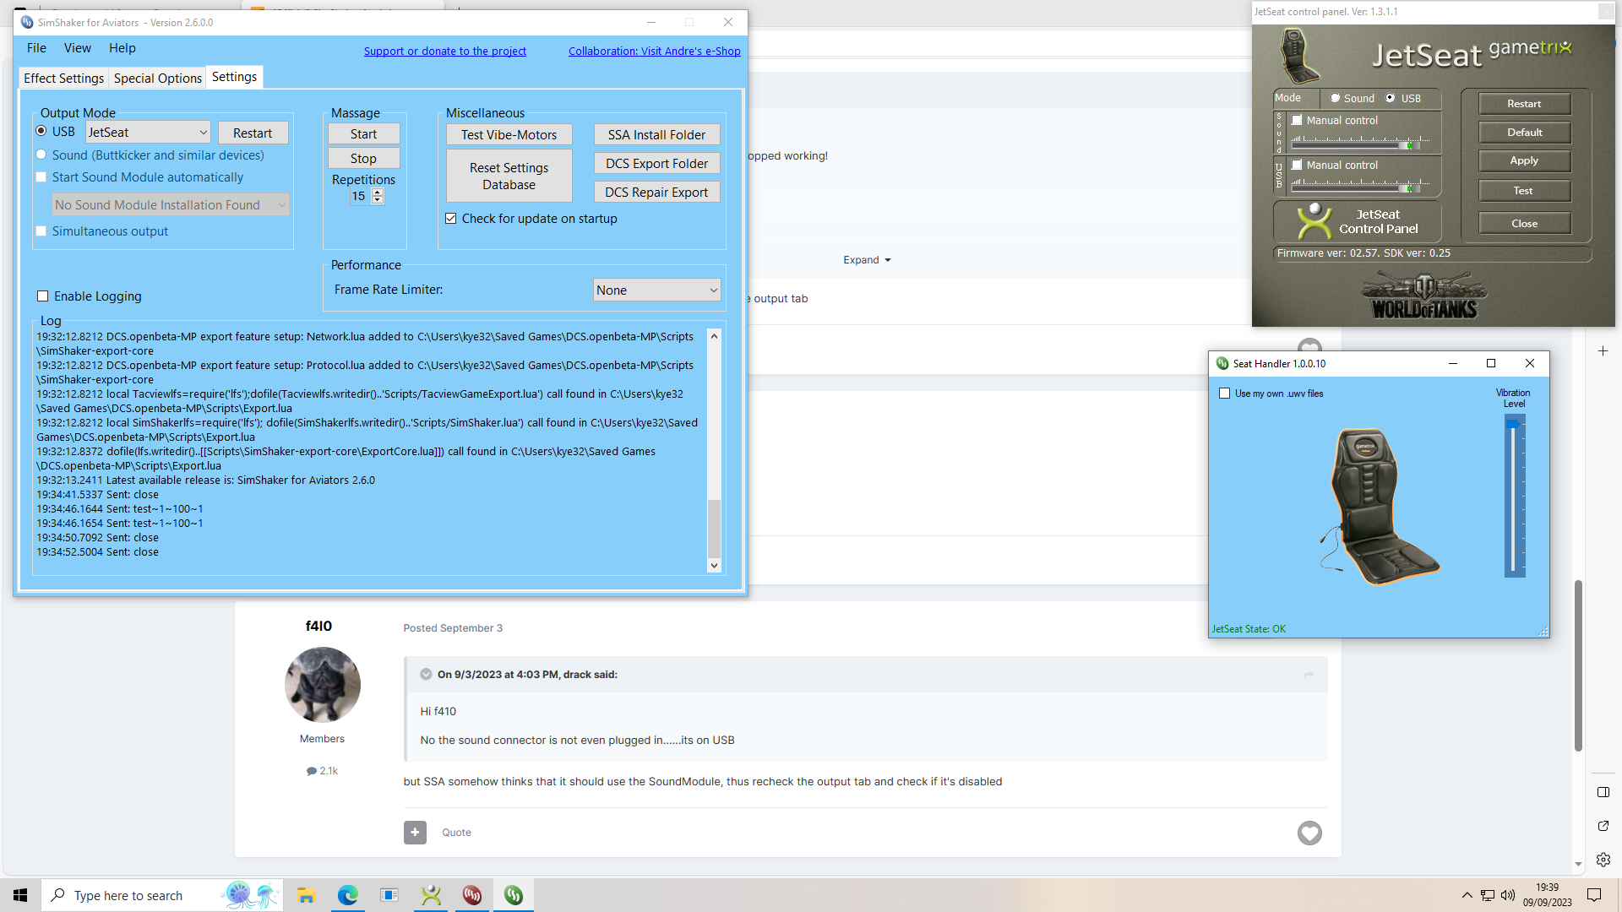Click the World of Tanks logo

click(x=1424, y=296)
